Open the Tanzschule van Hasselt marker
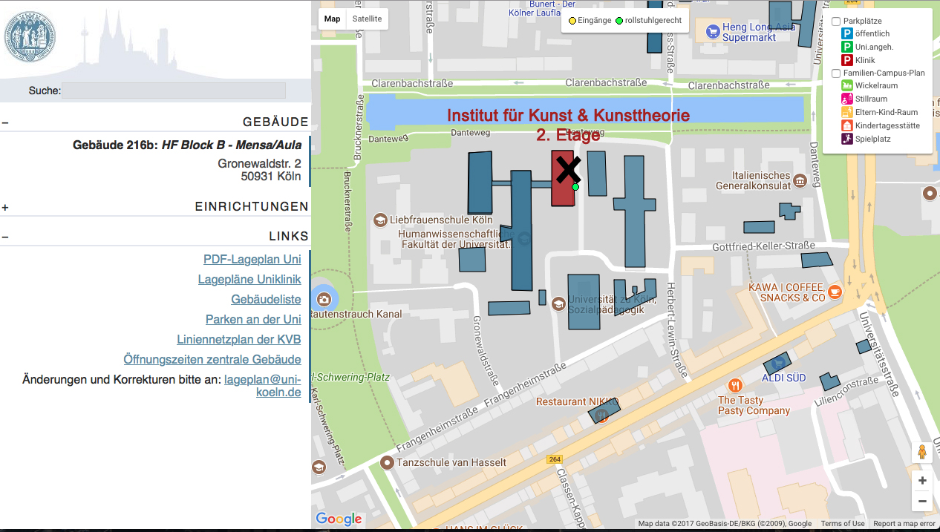 [387, 462]
